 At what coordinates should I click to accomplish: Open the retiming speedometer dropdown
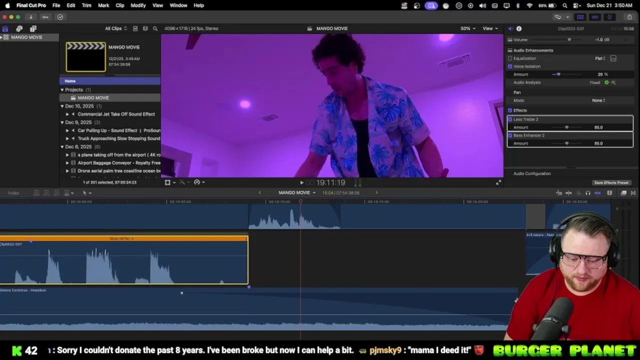coord(199,182)
